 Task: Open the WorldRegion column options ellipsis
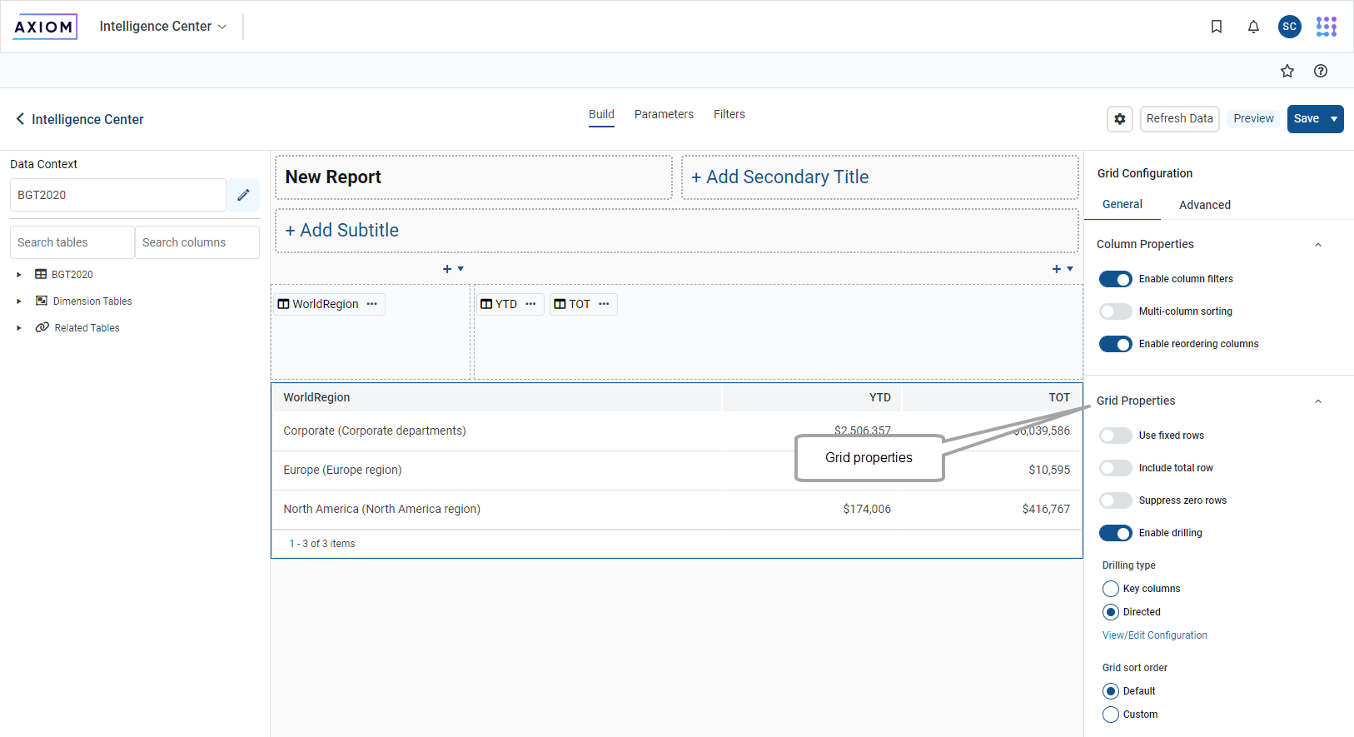[372, 304]
